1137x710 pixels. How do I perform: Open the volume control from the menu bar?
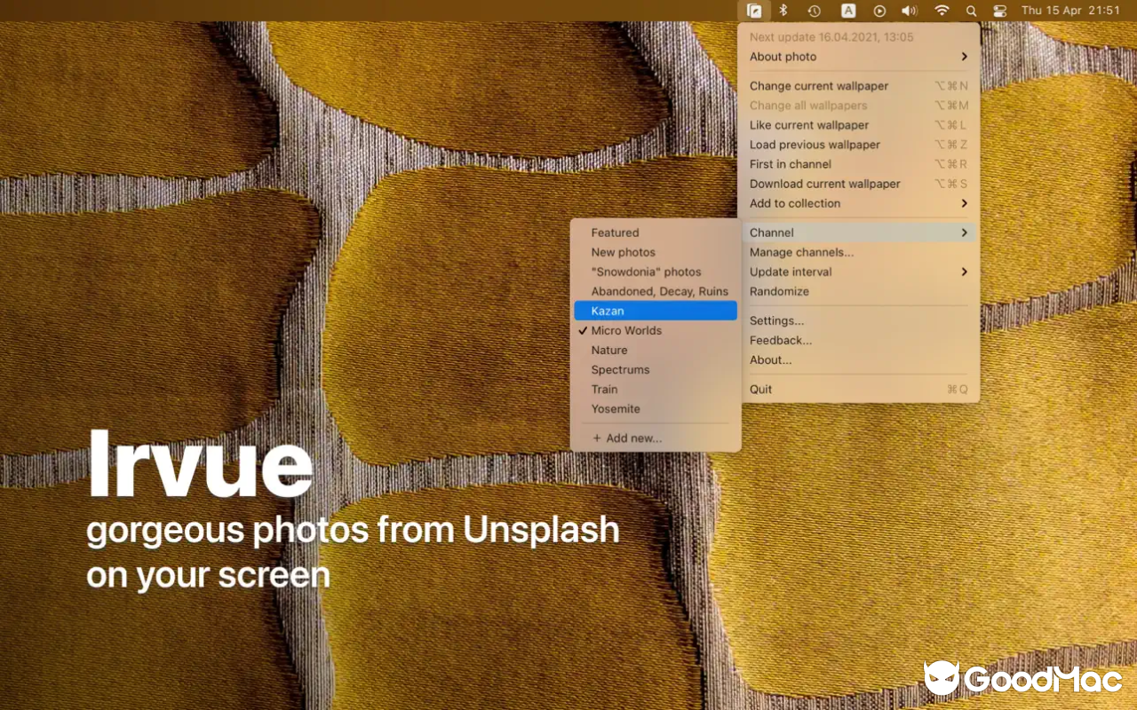coord(910,11)
